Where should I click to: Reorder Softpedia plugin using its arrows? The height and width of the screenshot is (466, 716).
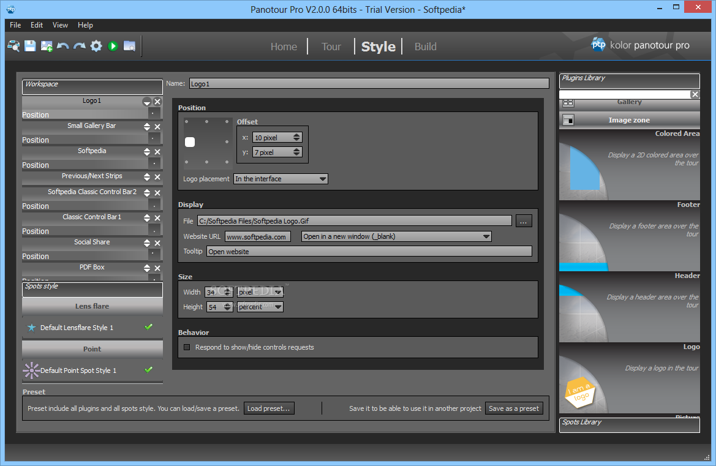[146, 152]
